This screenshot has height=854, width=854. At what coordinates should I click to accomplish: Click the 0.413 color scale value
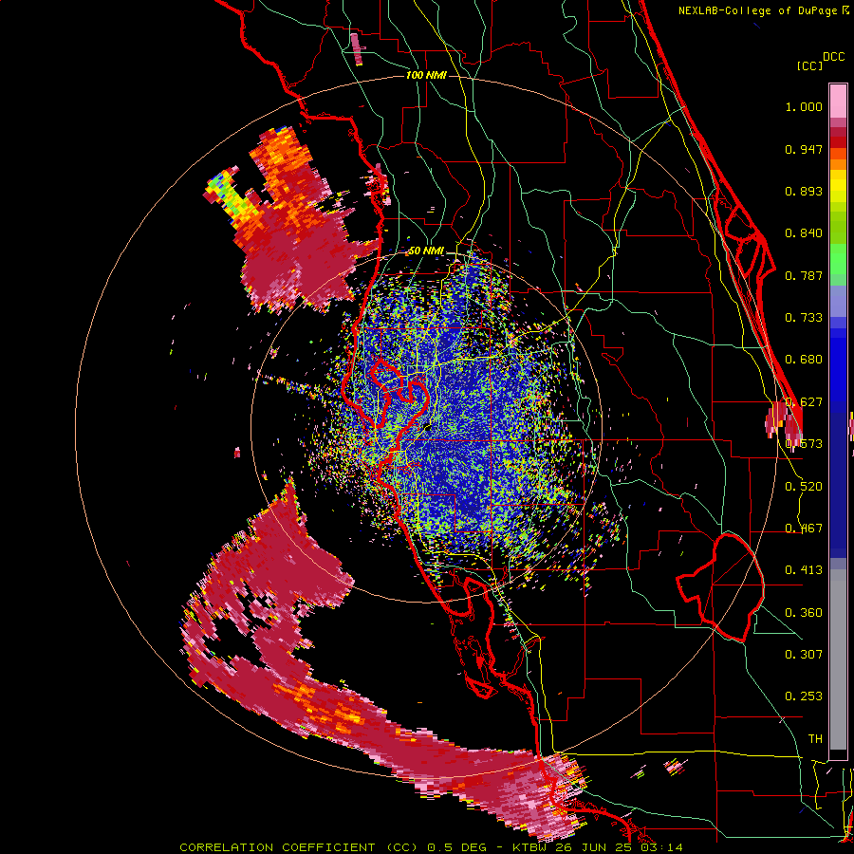point(804,570)
